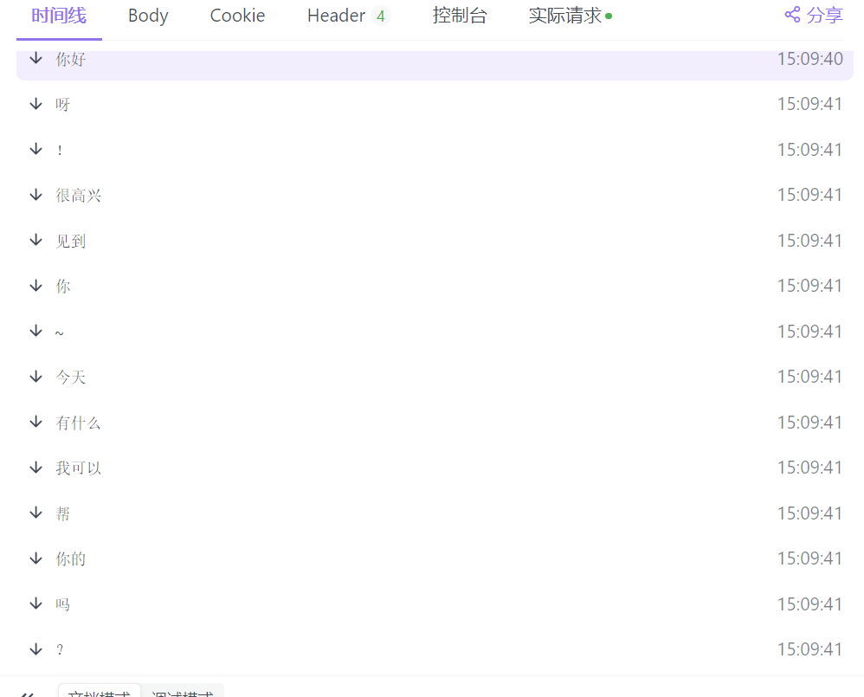Click the timestamp on the ! row

point(810,149)
